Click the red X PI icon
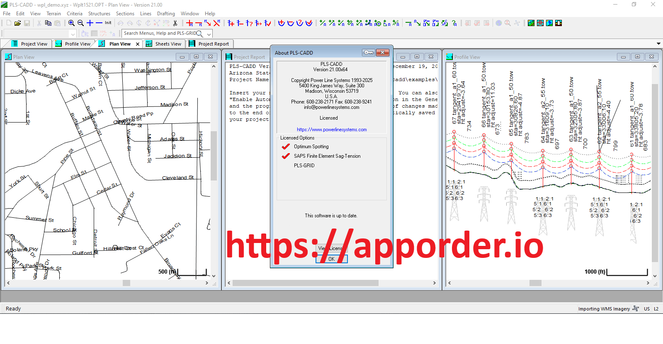The image size is (663, 344). coord(217,23)
